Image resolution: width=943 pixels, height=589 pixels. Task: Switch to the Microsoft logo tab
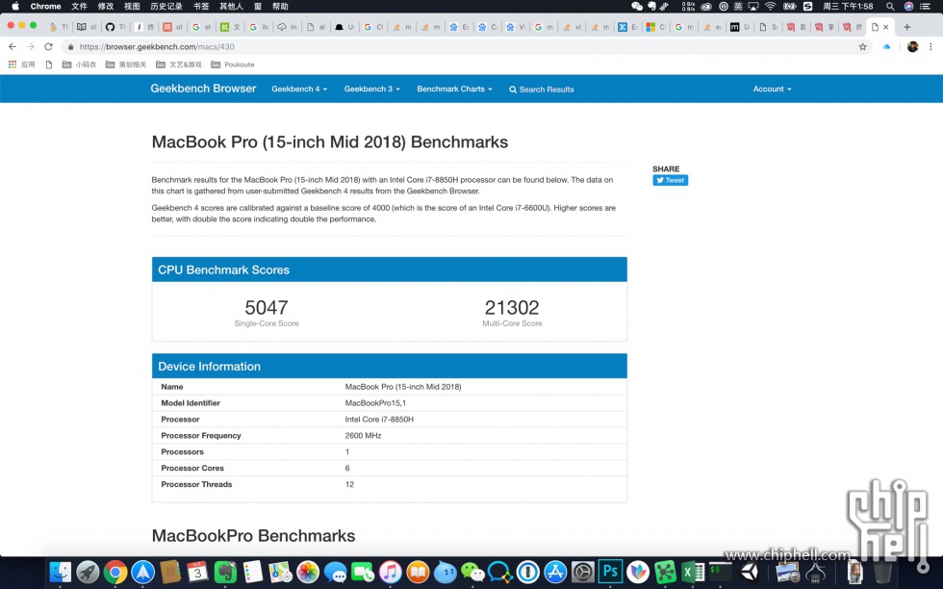(x=656, y=27)
